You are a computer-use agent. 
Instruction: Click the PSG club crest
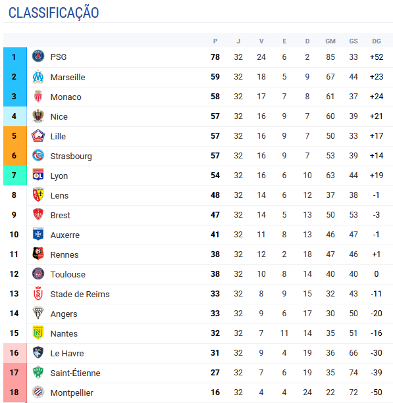pyautogui.click(x=38, y=57)
